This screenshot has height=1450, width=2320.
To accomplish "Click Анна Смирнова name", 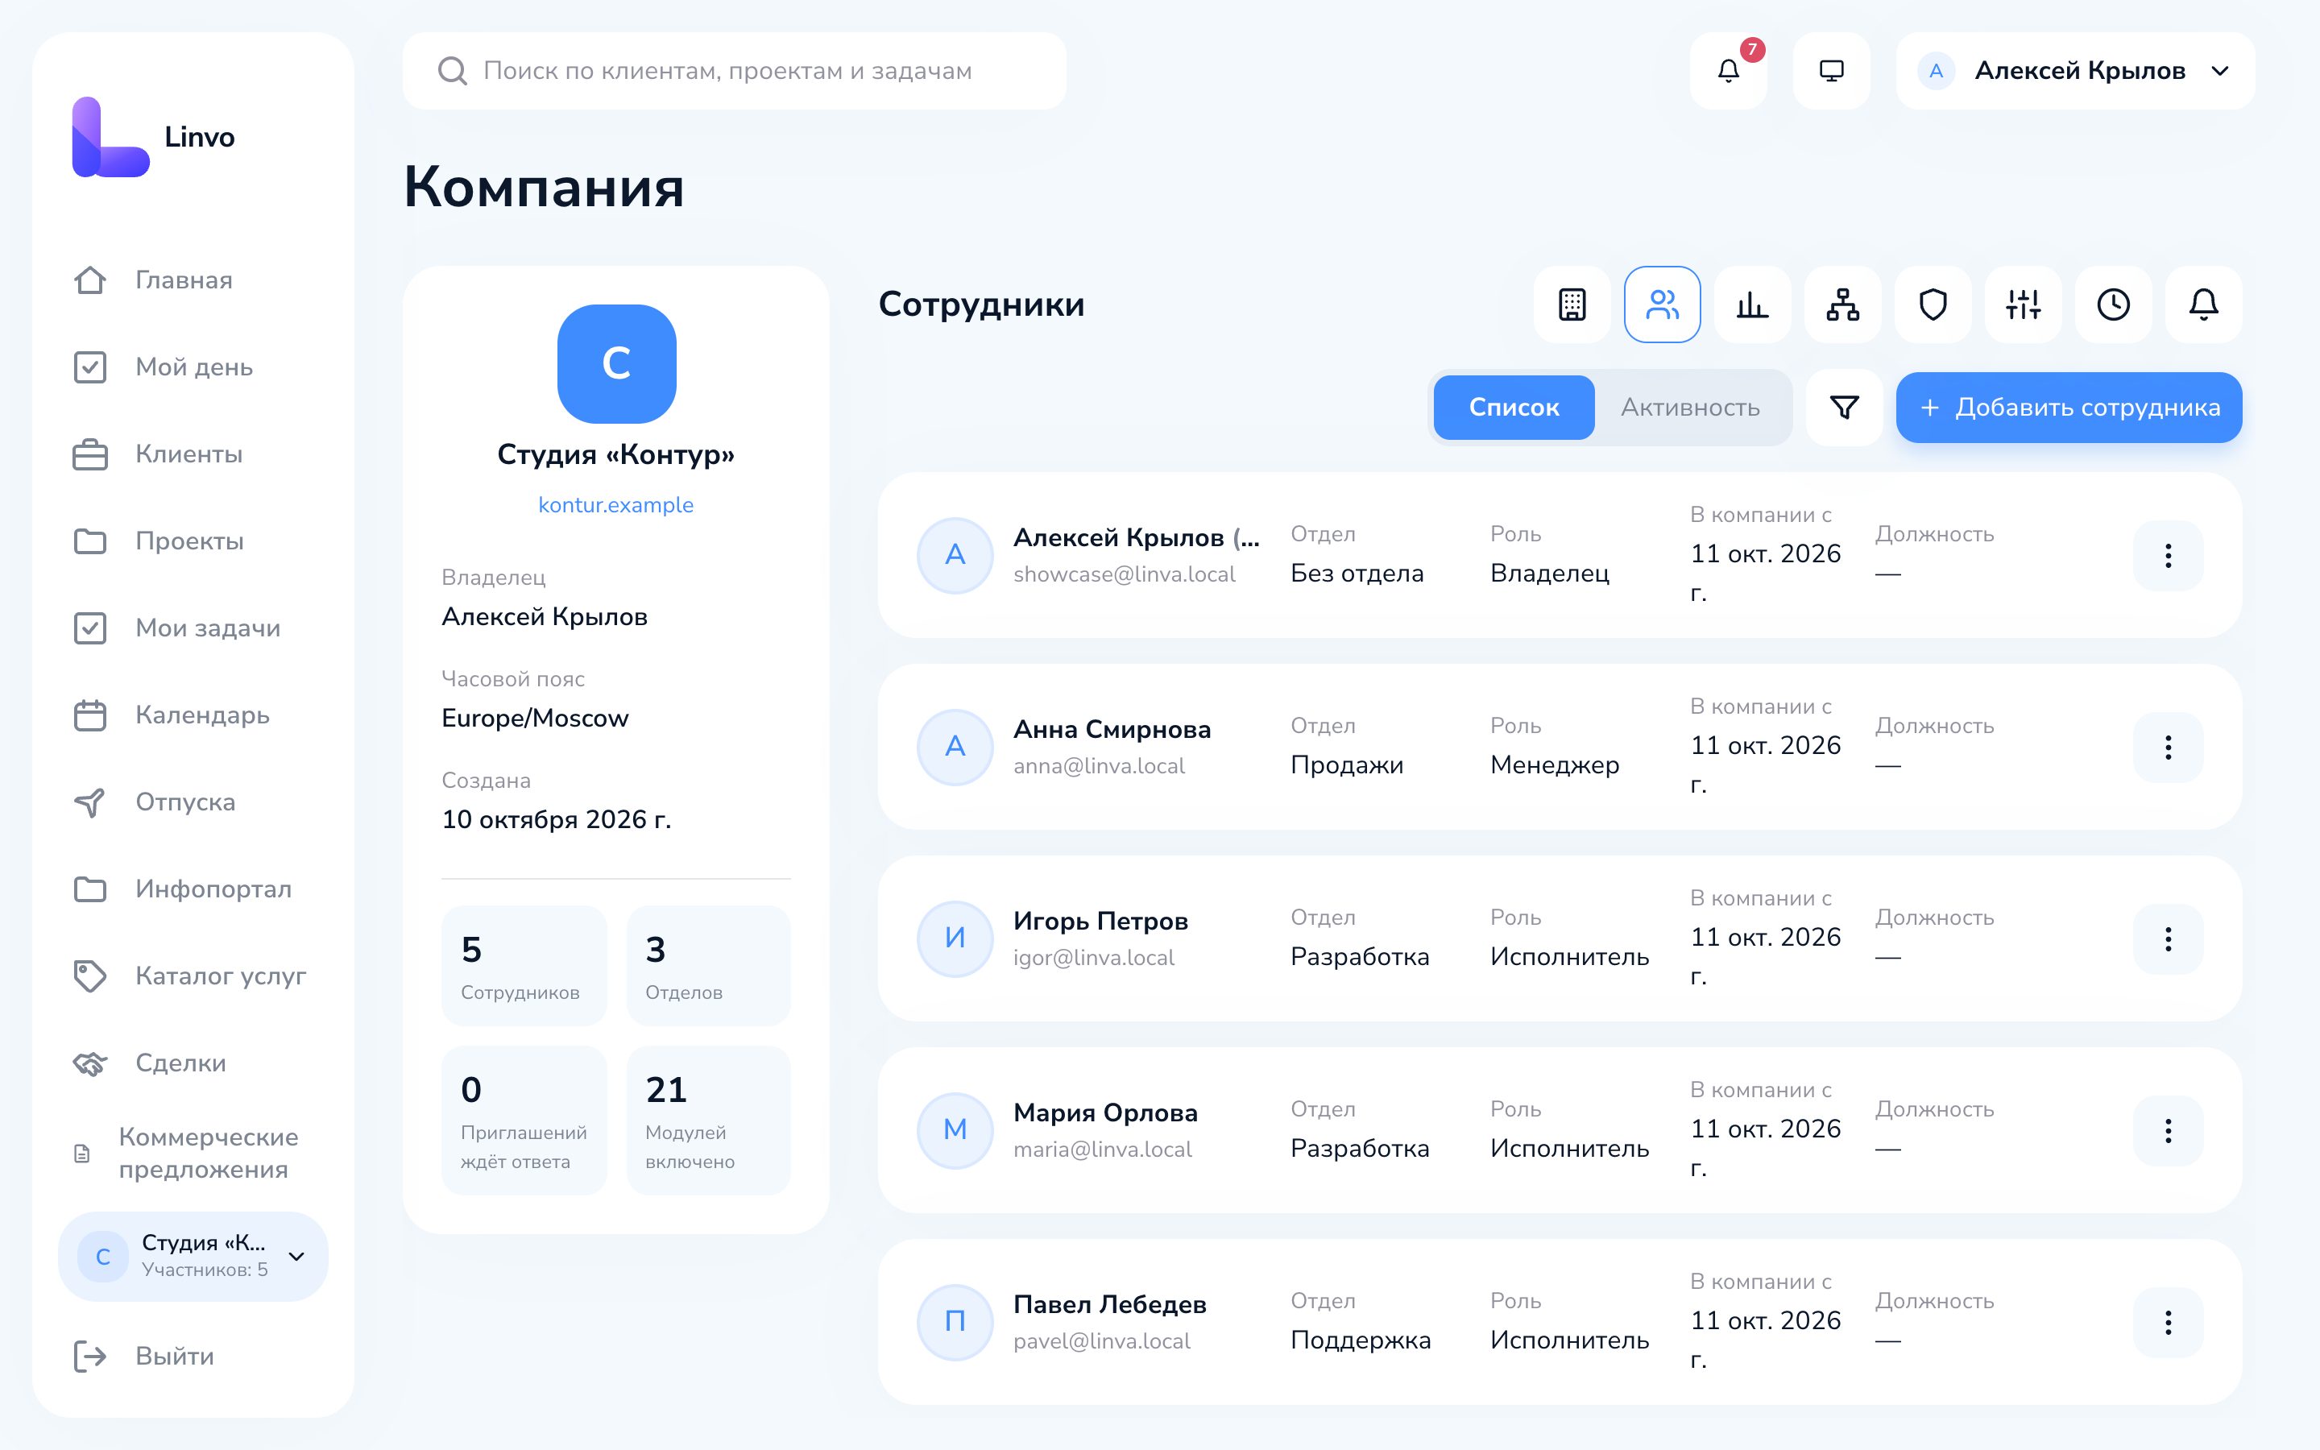I will coord(1112,730).
